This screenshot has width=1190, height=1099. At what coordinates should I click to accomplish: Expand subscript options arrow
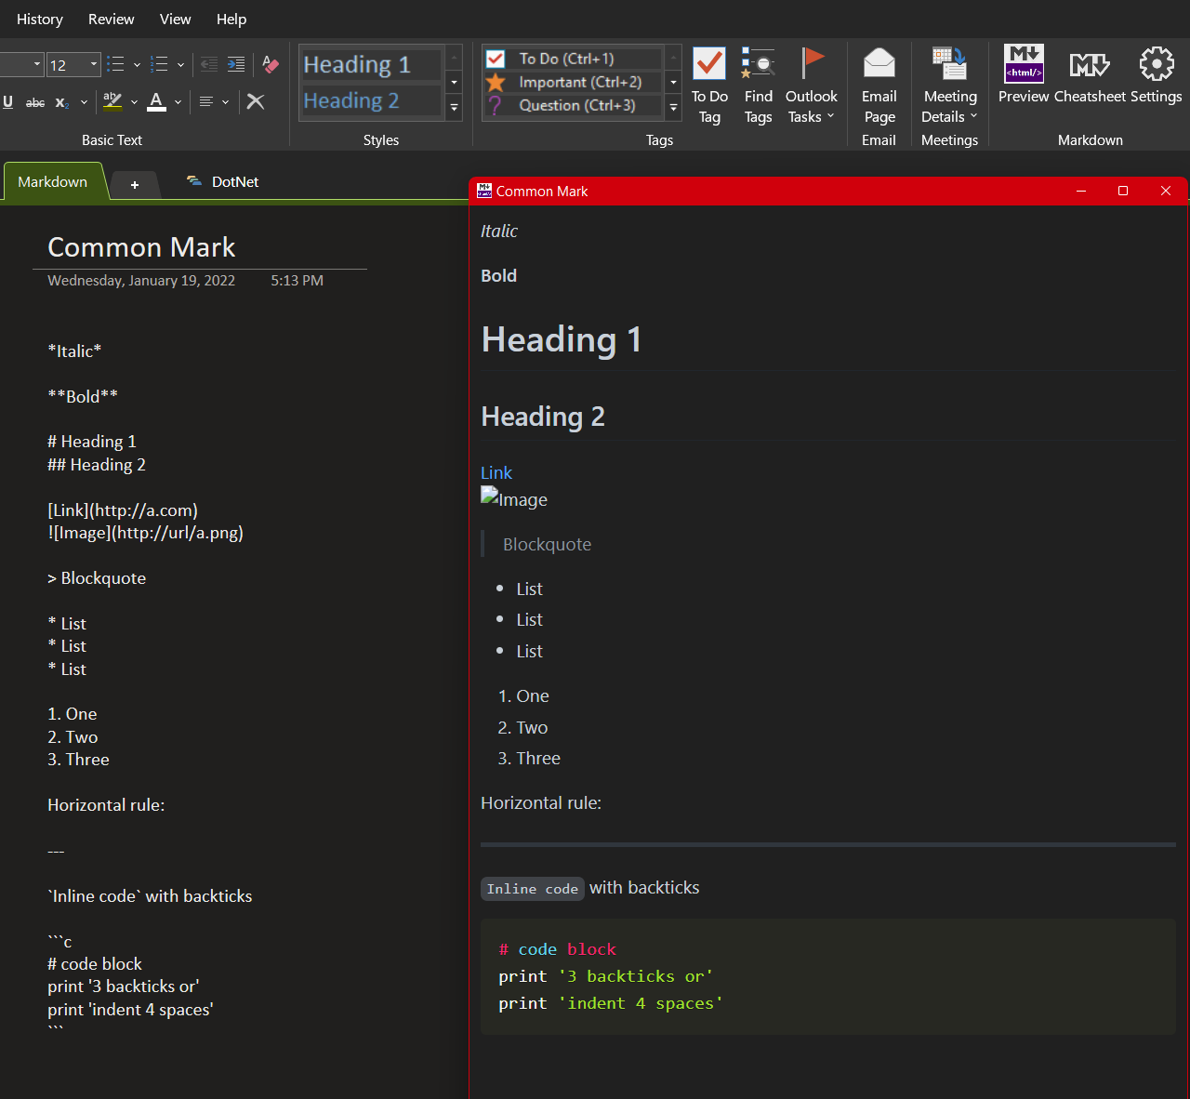coord(84,102)
